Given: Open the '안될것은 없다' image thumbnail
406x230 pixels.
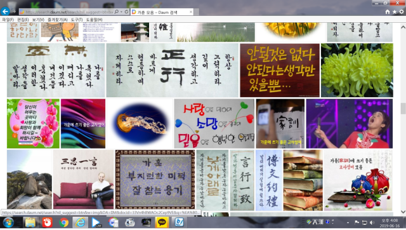Looking at the screenshot, I should 280,71.
